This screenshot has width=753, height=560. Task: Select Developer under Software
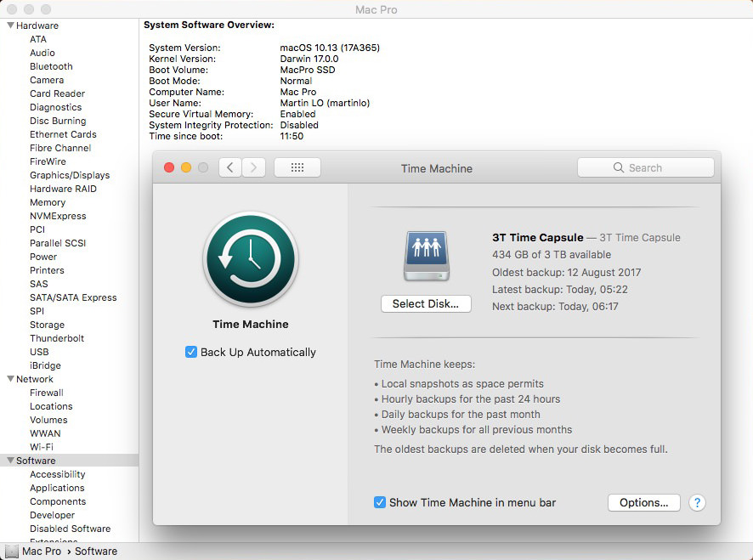tap(52, 515)
